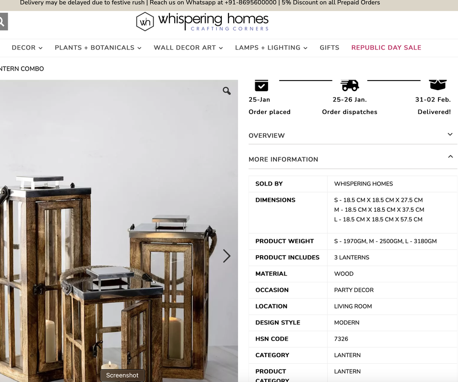Click the Screenshot overlay label
Screen dimensions: 458x382
pos(122,375)
